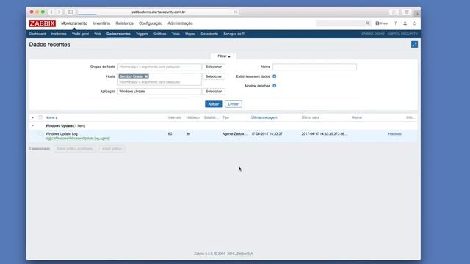Select 'Agente Zabbix' type cell
Viewport: 470px width, 264px height.
235,133
